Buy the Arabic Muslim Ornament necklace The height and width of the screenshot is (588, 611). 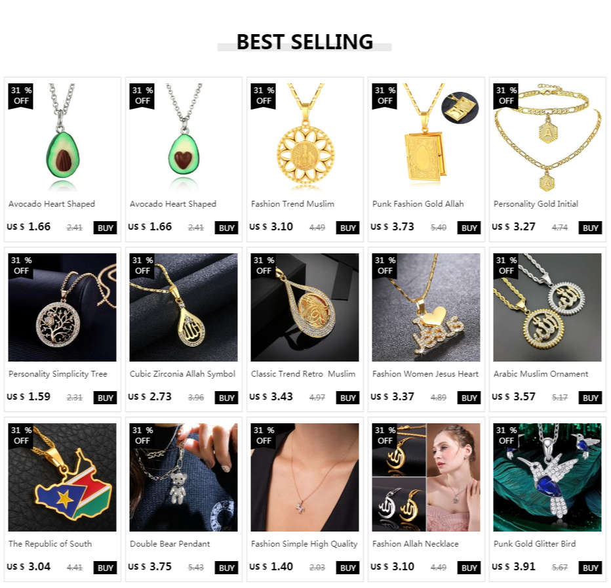pos(590,398)
